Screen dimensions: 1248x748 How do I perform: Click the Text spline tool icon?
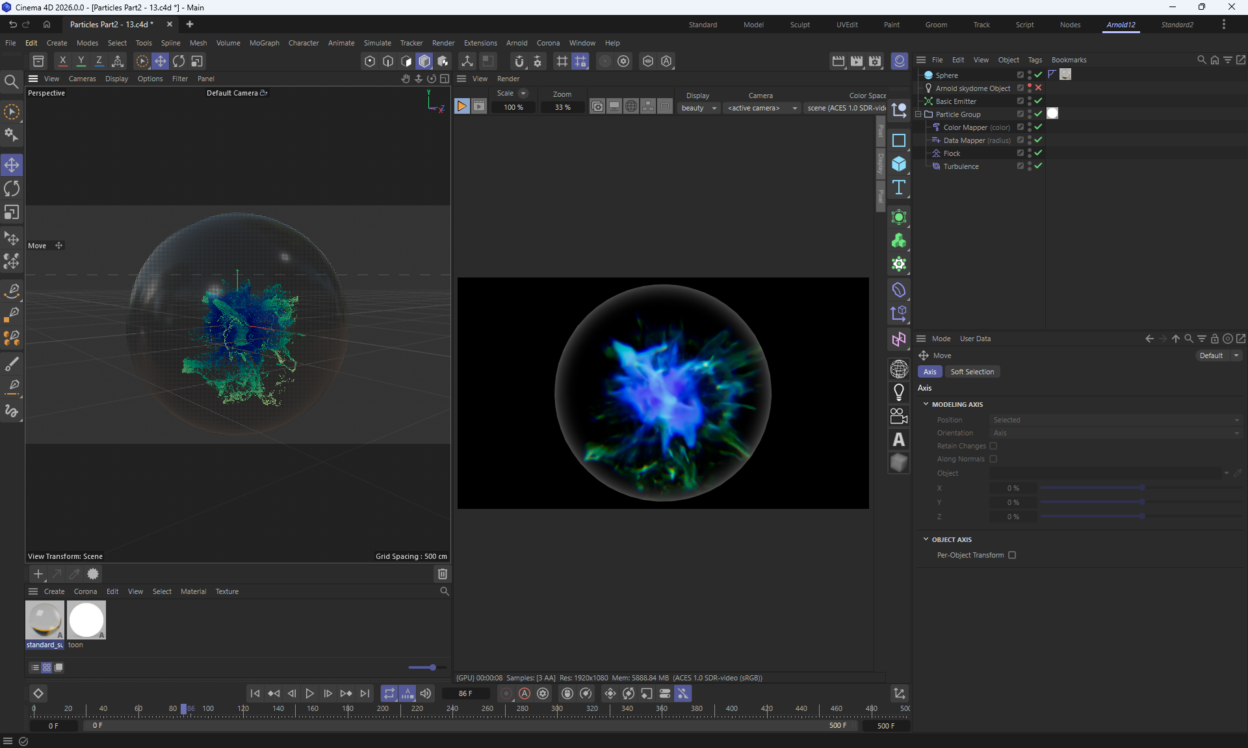click(x=899, y=188)
